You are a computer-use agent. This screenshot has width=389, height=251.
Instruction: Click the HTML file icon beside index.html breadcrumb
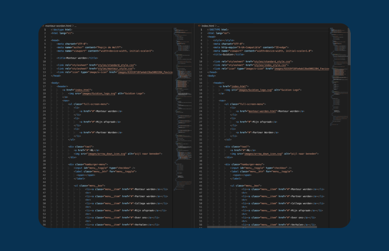199,25
